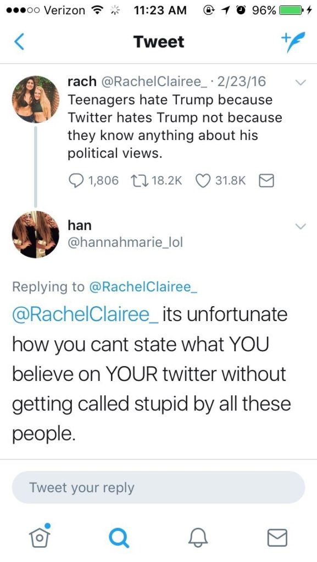Tap the back chevron arrow
The height and width of the screenshot is (562, 317).
click(x=19, y=42)
